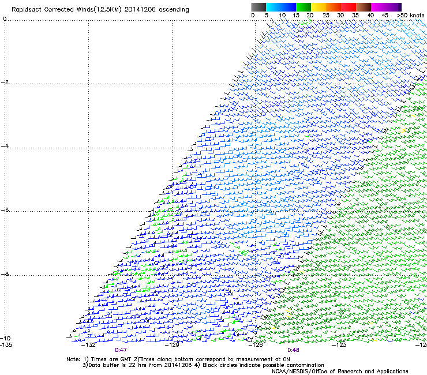
Task: Click the '>50 knots' legend label
Action: 410,16
